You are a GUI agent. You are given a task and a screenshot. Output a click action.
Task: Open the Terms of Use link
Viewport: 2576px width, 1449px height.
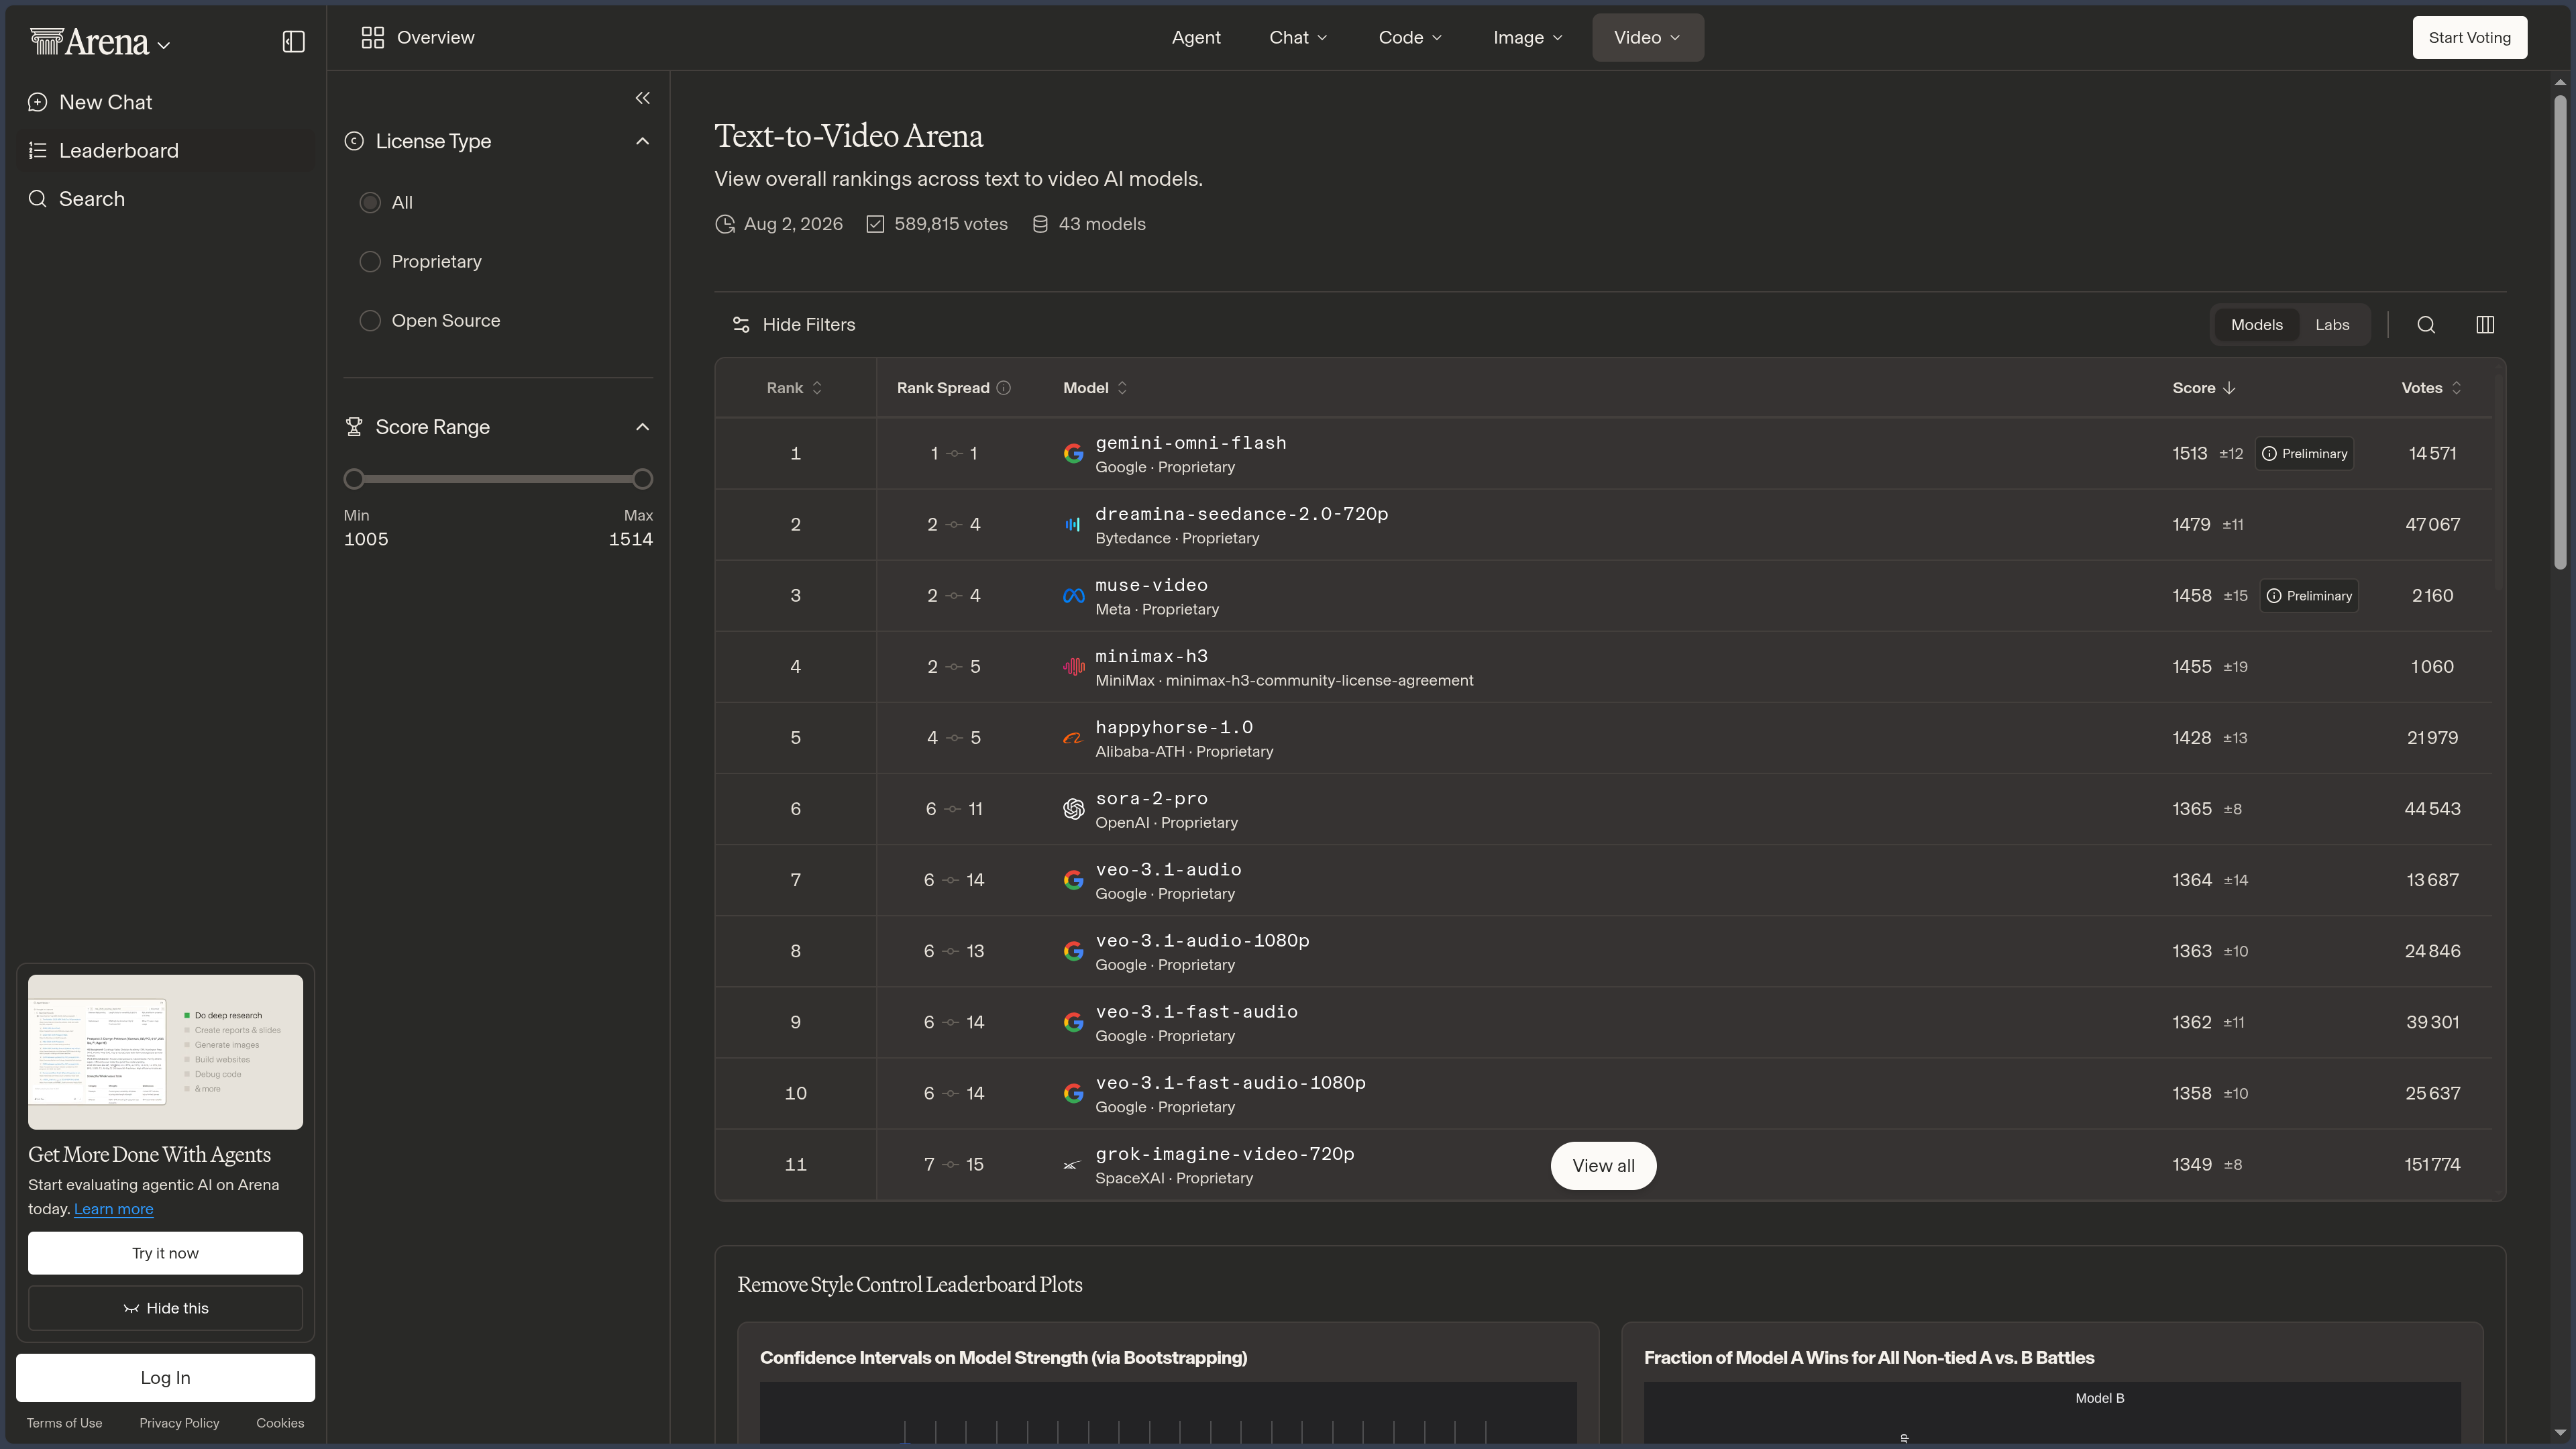[x=64, y=1422]
